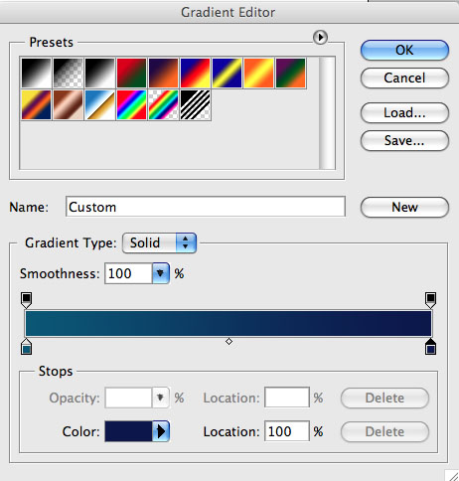Select the Transparent Stripes preset
This screenshot has width=459, height=481.
click(x=195, y=104)
